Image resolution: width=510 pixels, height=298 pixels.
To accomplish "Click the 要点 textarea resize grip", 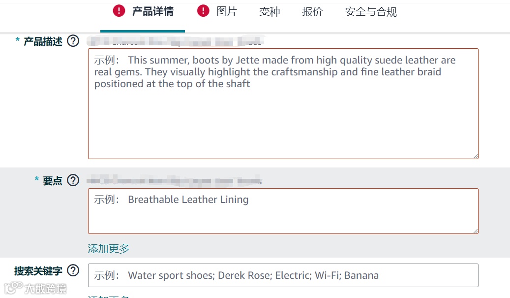I will tap(475, 231).
